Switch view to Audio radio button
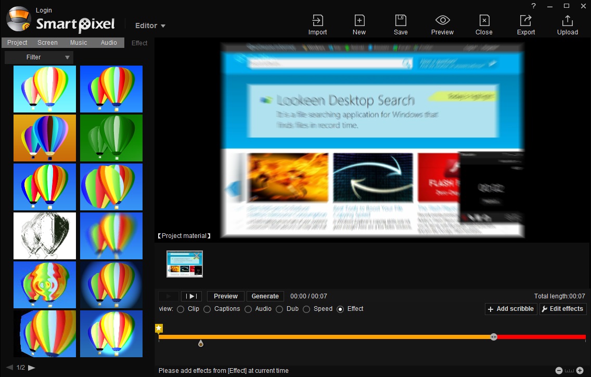This screenshot has height=377, width=591. tap(249, 309)
